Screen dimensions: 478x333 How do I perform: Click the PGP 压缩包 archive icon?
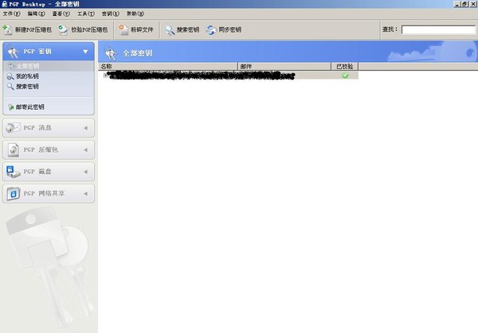click(x=14, y=149)
